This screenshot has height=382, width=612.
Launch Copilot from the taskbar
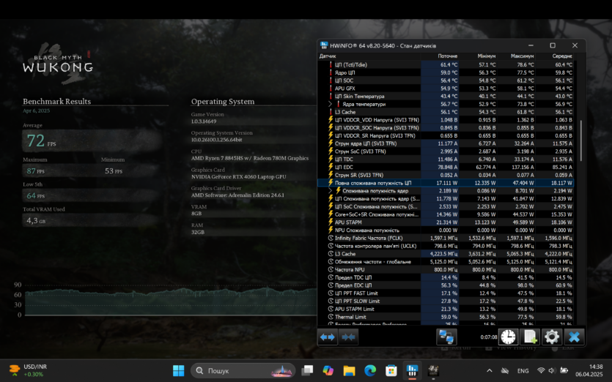tap(328, 370)
